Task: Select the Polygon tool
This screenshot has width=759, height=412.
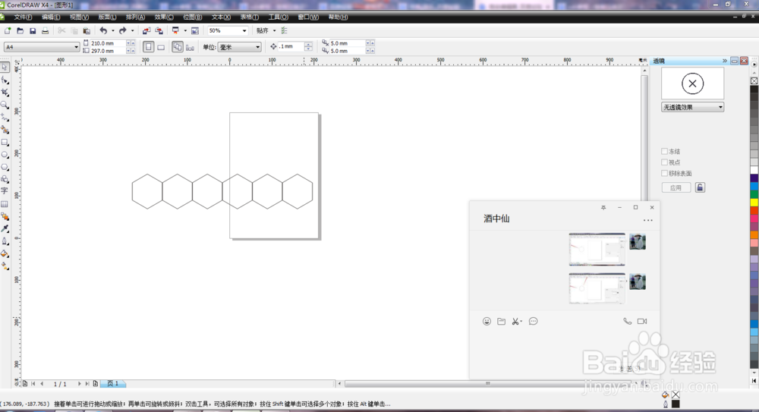Action: click(x=5, y=167)
